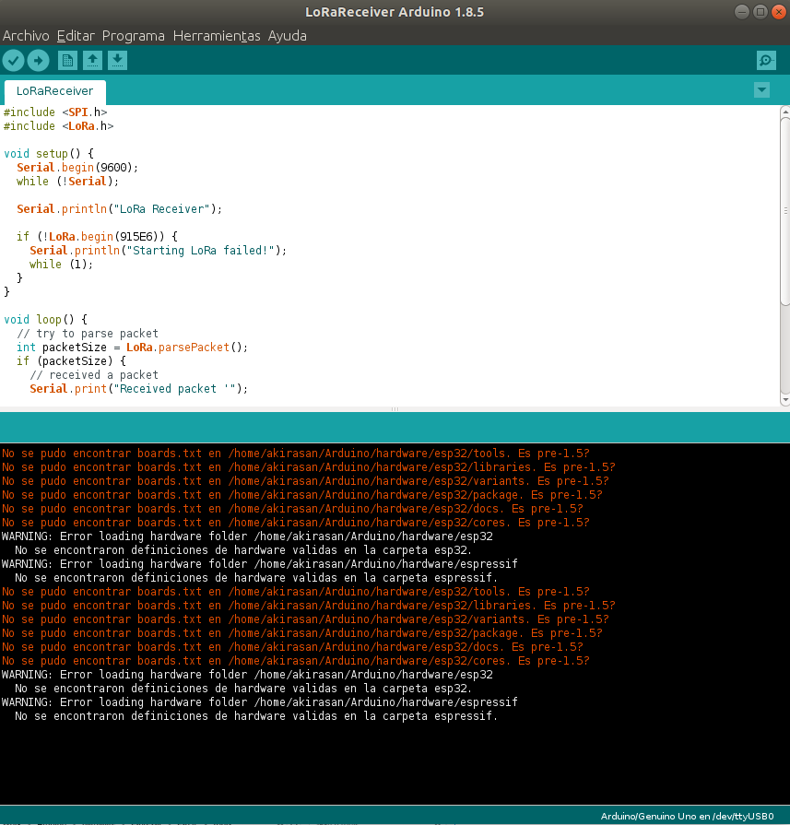The image size is (790, 825).
Task: Open the Herramientas menu
Action: (217, 36)
